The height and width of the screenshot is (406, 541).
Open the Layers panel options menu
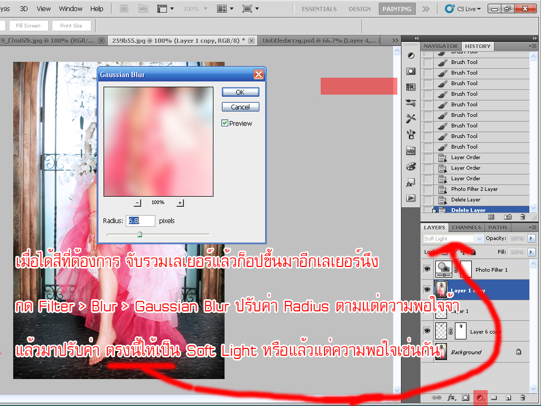[x=533, y=227]
